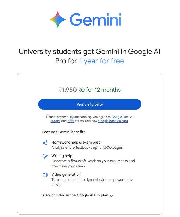The image size is (180, 217).
Task: Follow the offer terms link
Action: [71, 121]
